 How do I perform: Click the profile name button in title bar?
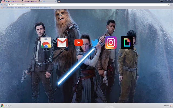[x=161, y=1]
